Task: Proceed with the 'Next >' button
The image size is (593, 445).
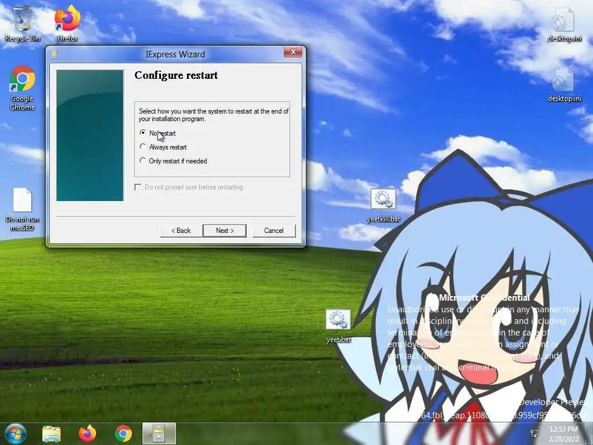Action: 225,231
